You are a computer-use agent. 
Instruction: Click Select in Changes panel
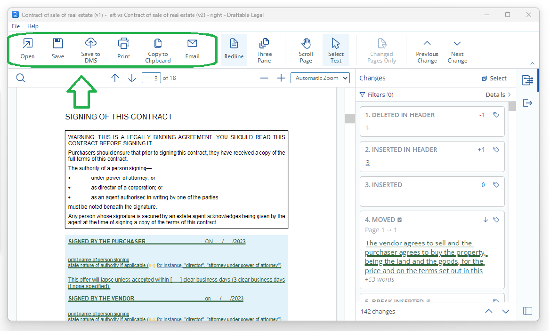(494, 78)
